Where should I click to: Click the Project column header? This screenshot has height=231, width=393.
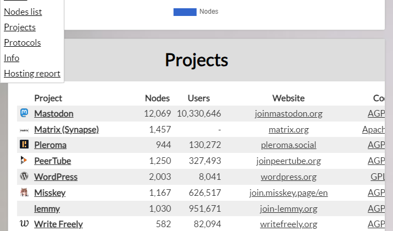coord(48,98)
